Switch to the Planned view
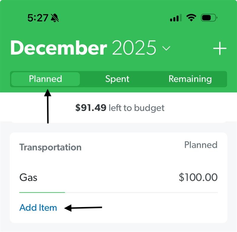 [x=46, y=79]
